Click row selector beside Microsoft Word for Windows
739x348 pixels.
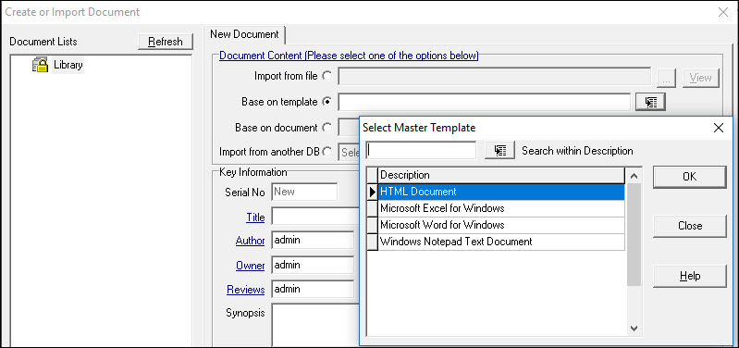[x=373, y=225]
